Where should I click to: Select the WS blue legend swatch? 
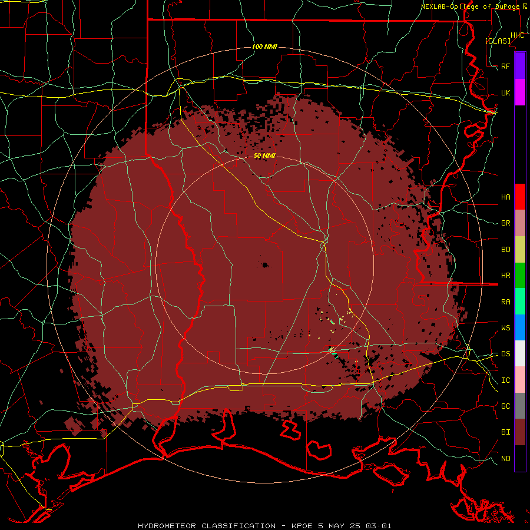click(520, 327)
